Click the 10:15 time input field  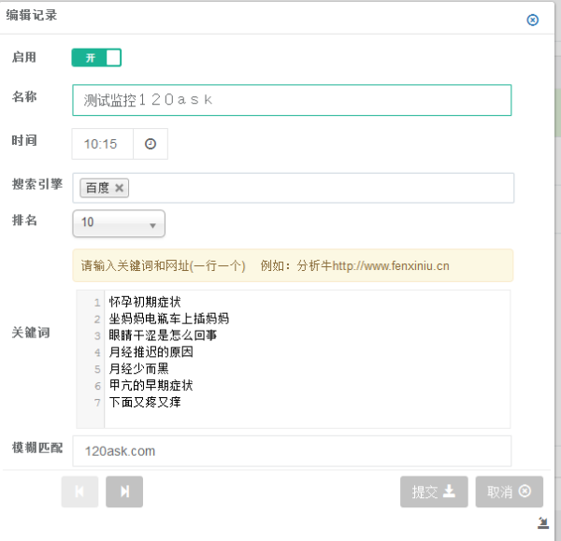(103, 144)
